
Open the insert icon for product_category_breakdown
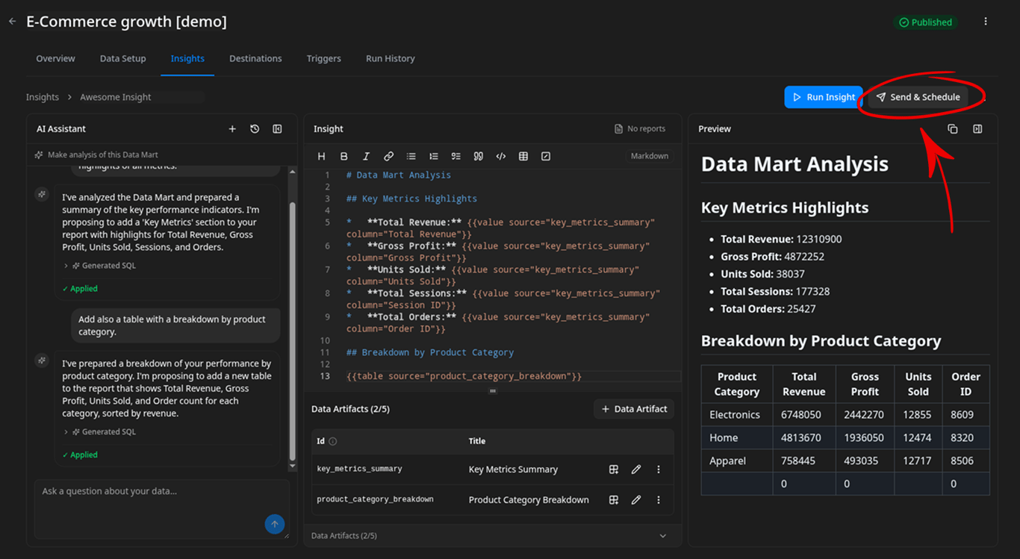613,499
